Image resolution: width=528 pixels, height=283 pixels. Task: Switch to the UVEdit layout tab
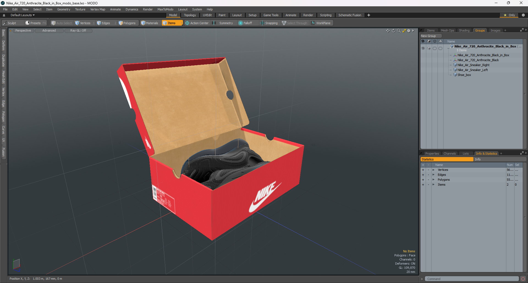click(x=207, y=15)
